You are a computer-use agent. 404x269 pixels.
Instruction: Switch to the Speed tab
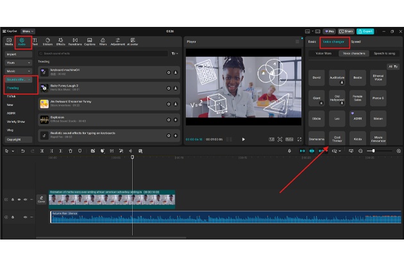click(356, 42)
